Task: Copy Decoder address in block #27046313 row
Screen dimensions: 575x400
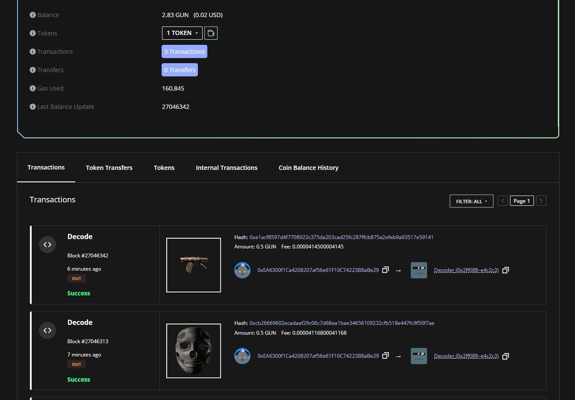Action: (x=506, y=356)
